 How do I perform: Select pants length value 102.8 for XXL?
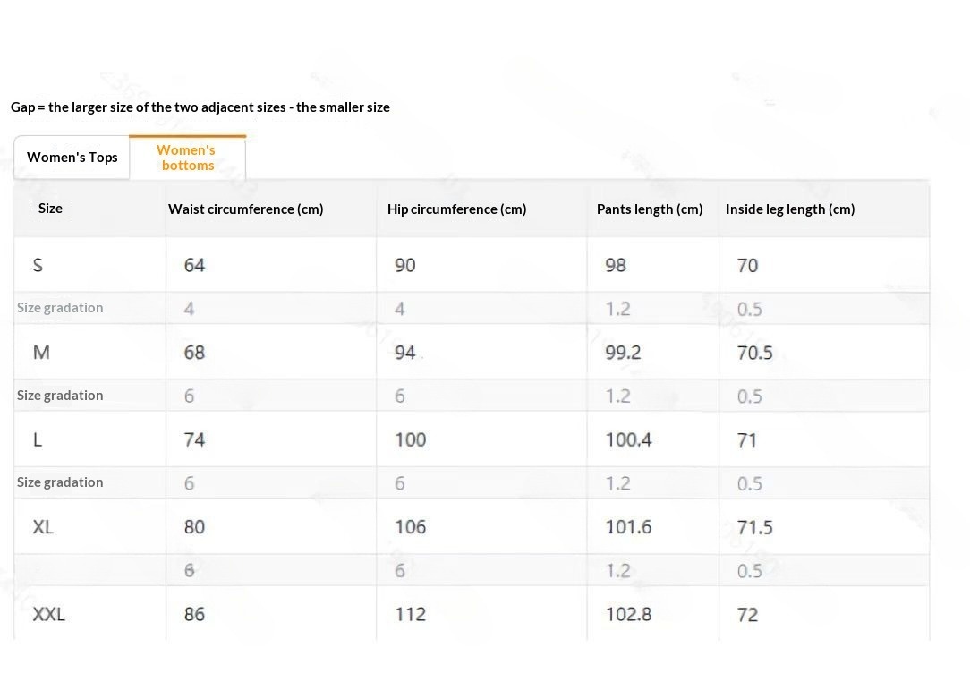point(628,614)
